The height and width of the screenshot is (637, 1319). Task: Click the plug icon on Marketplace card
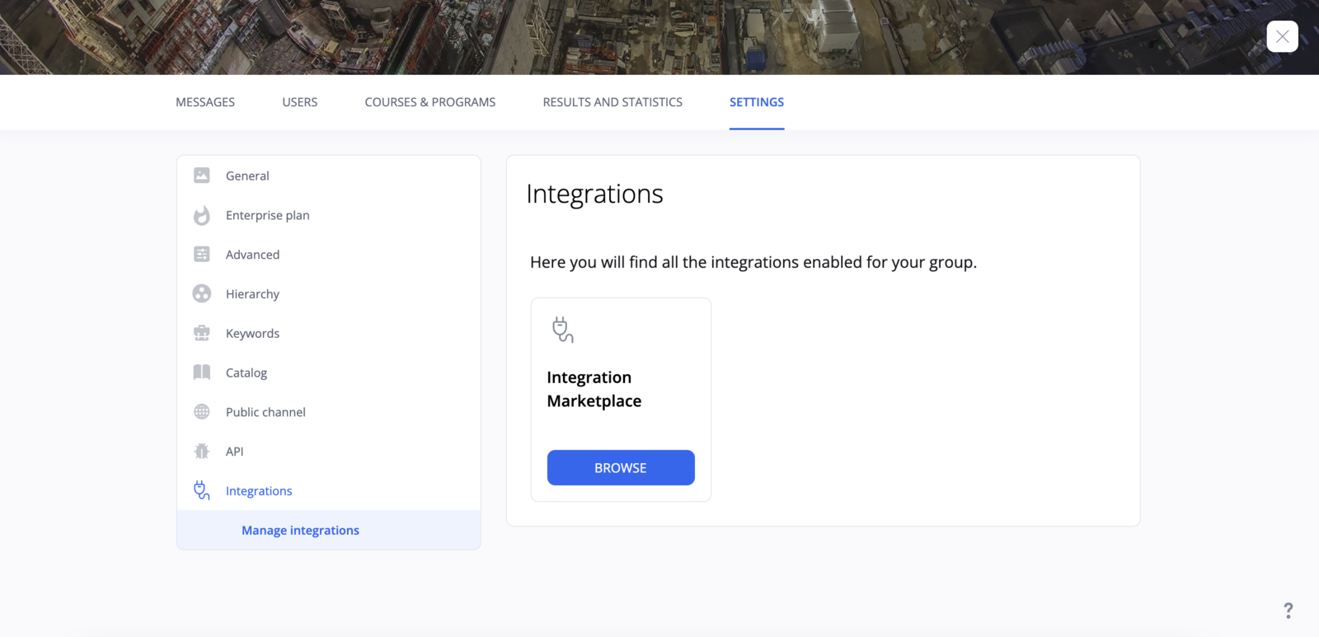pos(562,330)
